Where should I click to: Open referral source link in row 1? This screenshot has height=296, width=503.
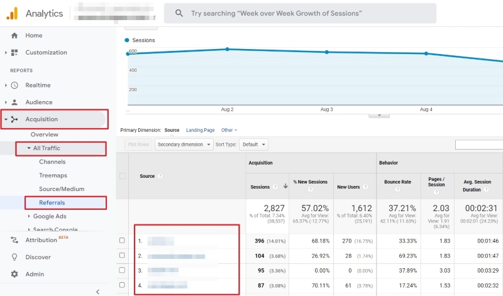click(x=161, y=241)
